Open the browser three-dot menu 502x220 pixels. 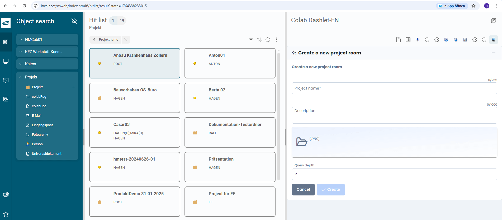(x=496, y=6)
